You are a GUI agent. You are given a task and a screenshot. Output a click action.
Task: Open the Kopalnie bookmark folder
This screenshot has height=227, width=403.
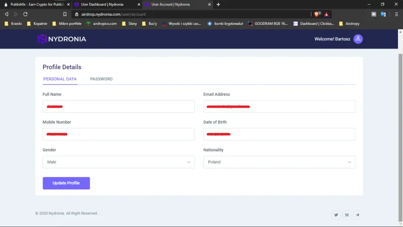pyautogui.click(x=37, y=23)
